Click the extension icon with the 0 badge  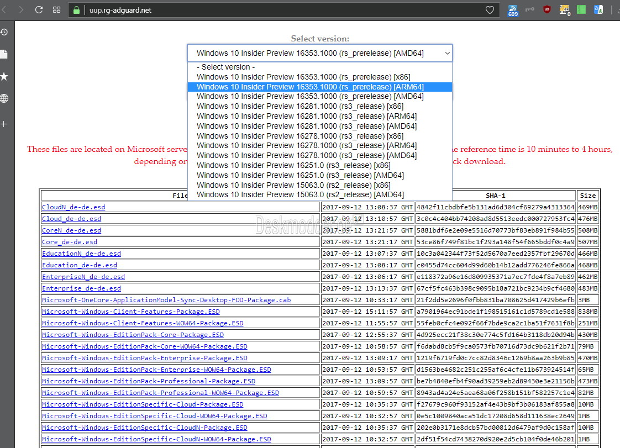[565, 10]
